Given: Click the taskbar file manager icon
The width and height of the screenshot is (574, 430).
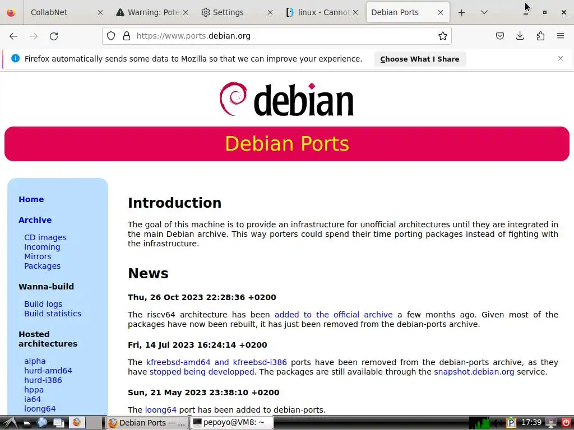Looking at the screenshot, I should [27, 423].
